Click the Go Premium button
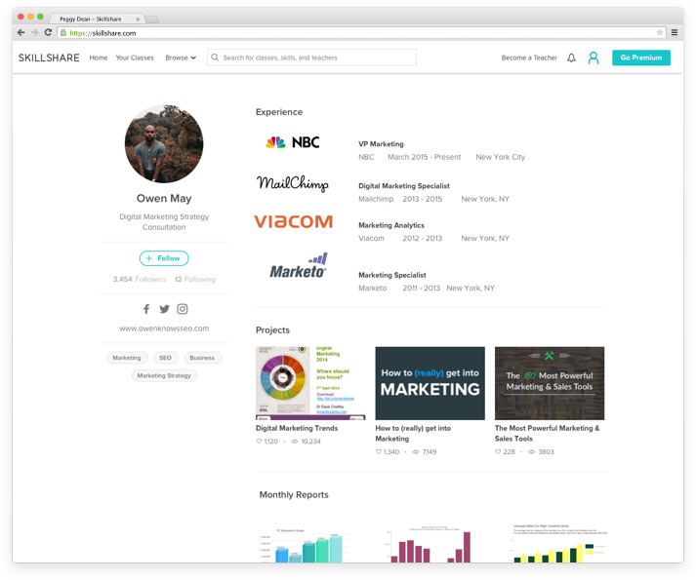 click(x=641, y=58)
